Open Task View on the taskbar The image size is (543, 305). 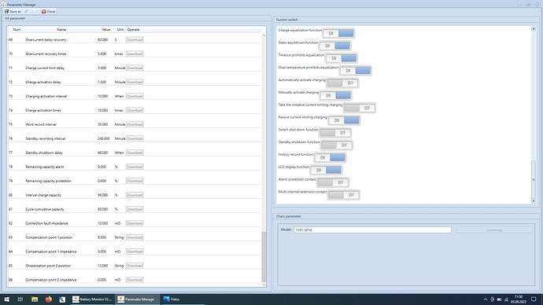point(20,299)
